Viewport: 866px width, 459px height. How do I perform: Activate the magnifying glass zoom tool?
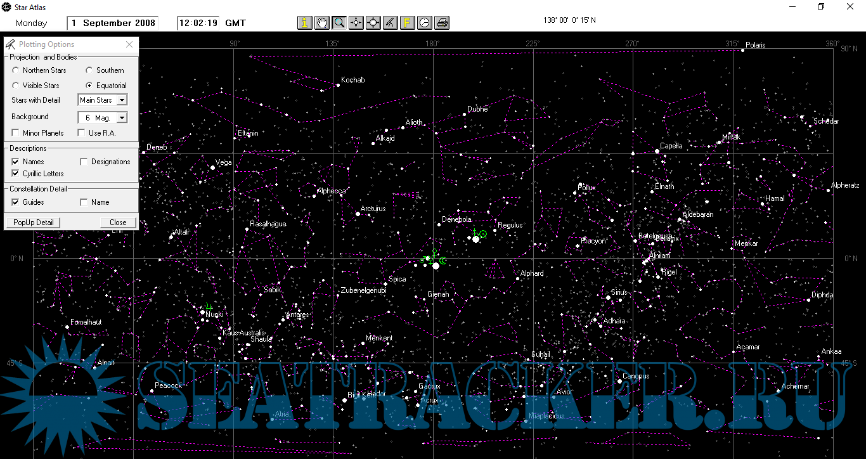(339, 23)
